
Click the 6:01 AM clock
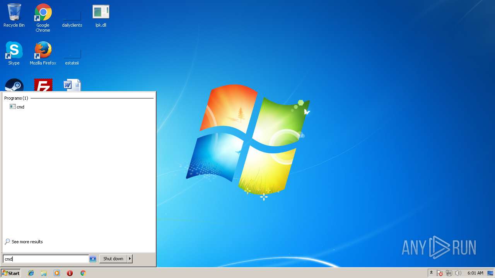click(475, 273)
